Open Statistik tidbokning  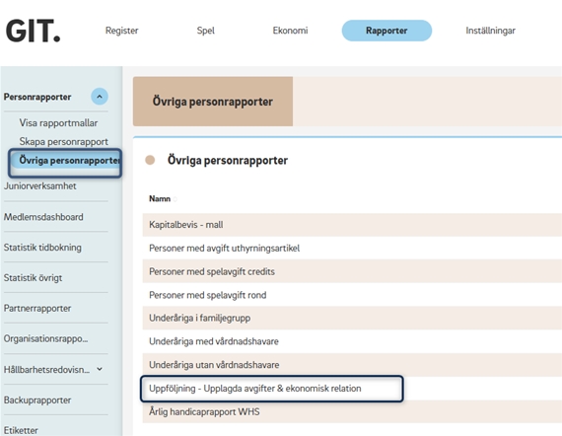[x=42, y=248]
